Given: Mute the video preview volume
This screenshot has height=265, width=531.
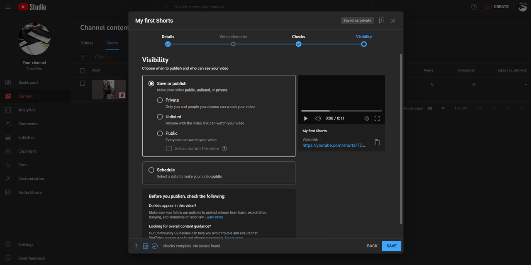Looking at the screenshot, I should tap(318, 119).
